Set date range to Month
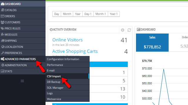 pos(67,14)
